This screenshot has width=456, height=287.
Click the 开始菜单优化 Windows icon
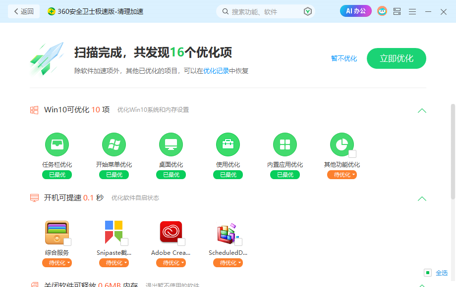pos(114,144)
